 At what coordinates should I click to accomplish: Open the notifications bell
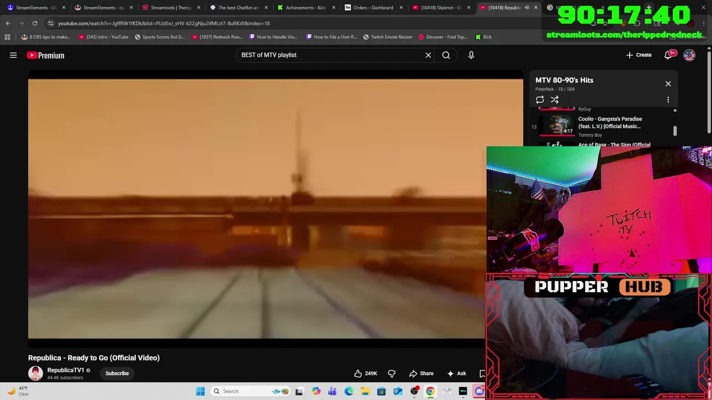pyautogui.click(x=669, y=54)
